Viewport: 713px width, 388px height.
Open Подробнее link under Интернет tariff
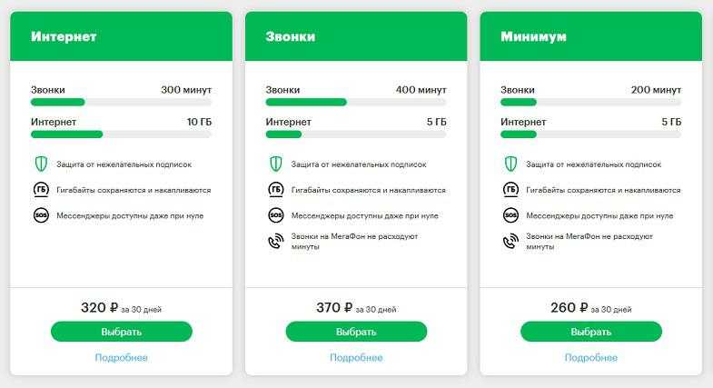click(122, 358)
